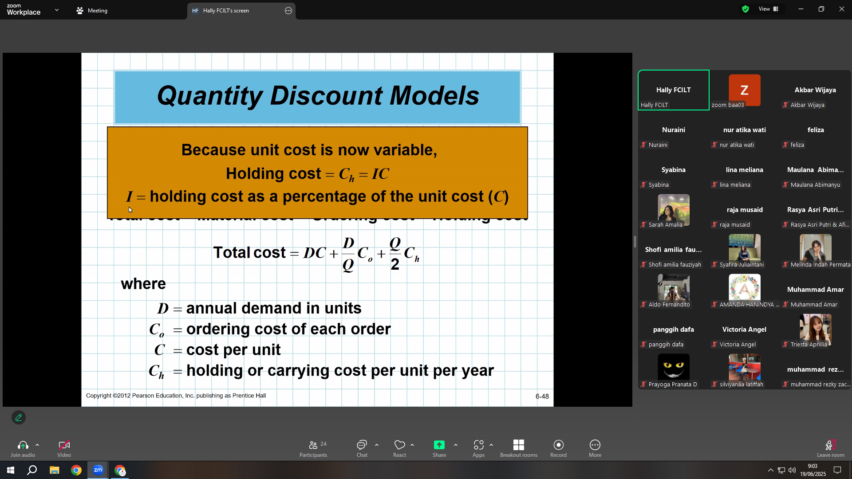Select Melinda Indah Permata's video tile
The image size is (852, 479).
816,250
